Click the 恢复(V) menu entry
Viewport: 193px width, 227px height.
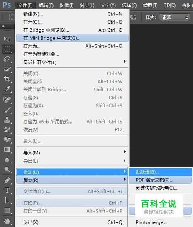tap(72, 130)
